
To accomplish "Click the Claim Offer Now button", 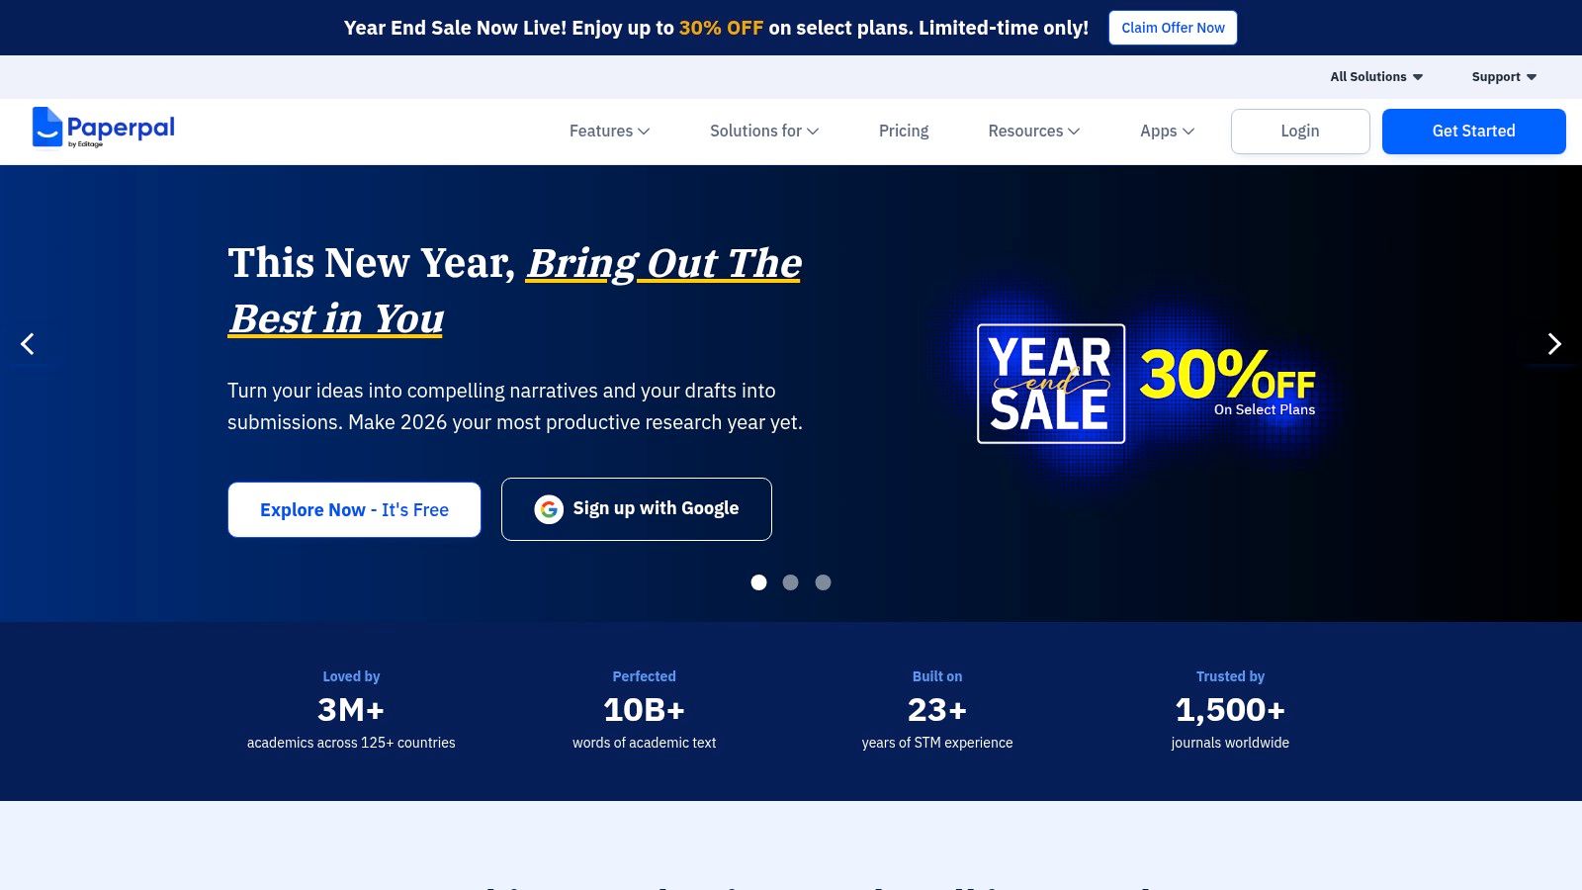I will point(1173,28).
